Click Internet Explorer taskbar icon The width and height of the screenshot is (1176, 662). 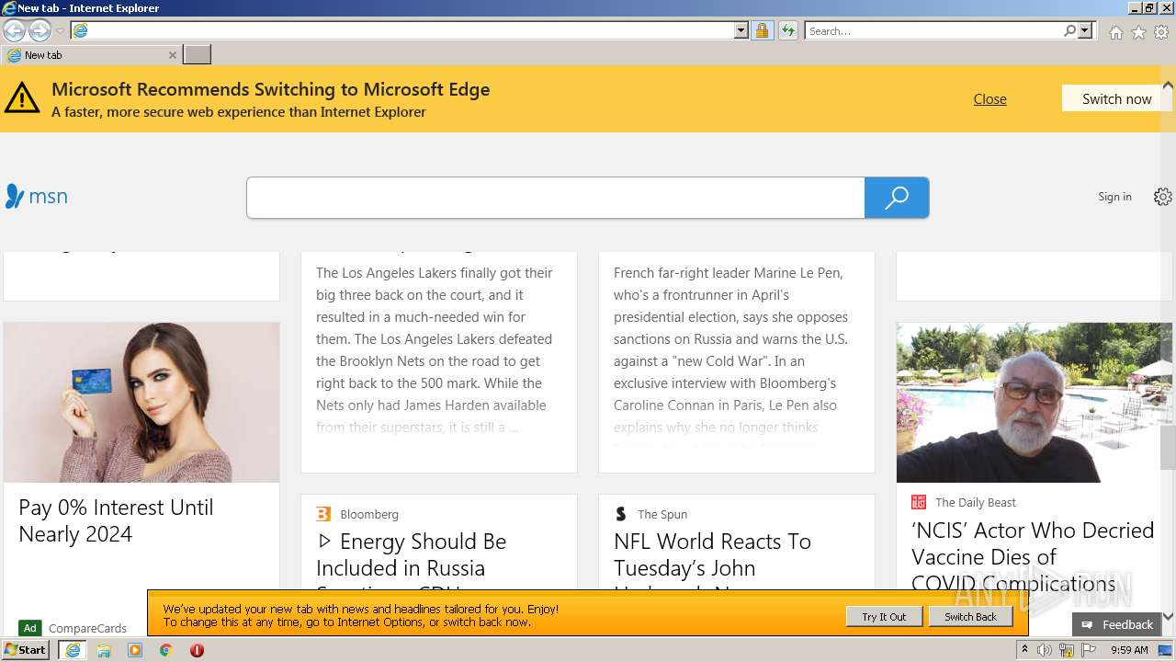coord(73,650)
